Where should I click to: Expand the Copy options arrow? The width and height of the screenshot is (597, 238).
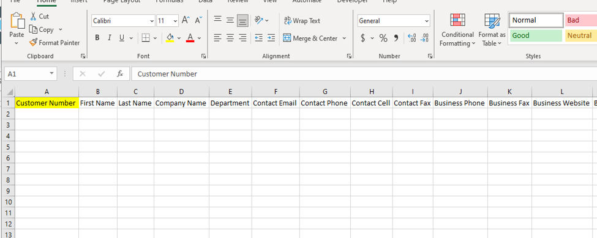(61, 29)
